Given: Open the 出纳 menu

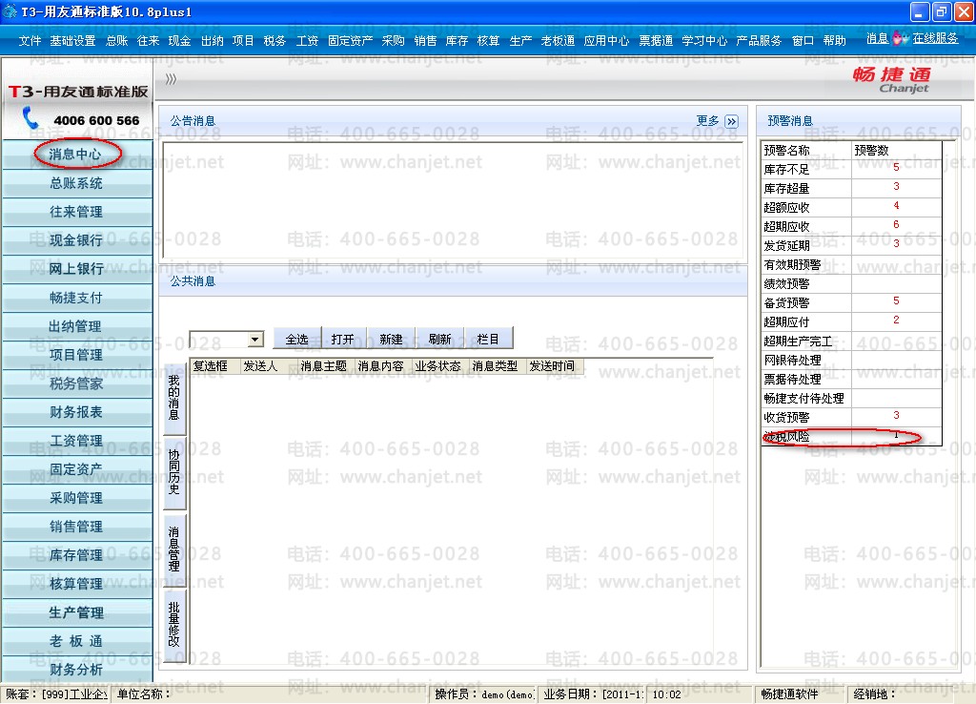Looking at the screenshot, I should pos(212,40).
